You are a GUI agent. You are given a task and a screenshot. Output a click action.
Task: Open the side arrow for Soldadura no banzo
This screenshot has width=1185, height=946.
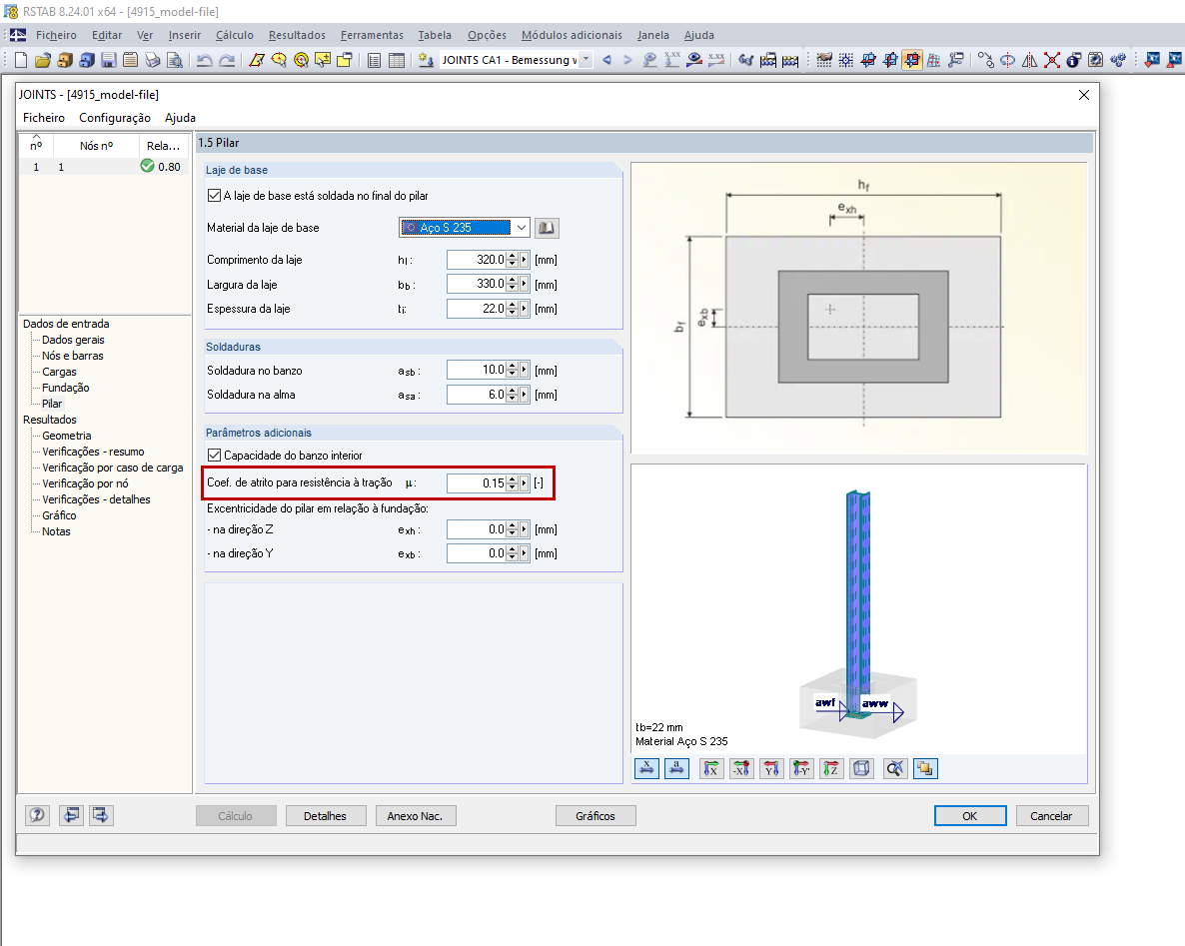[524, 371]
